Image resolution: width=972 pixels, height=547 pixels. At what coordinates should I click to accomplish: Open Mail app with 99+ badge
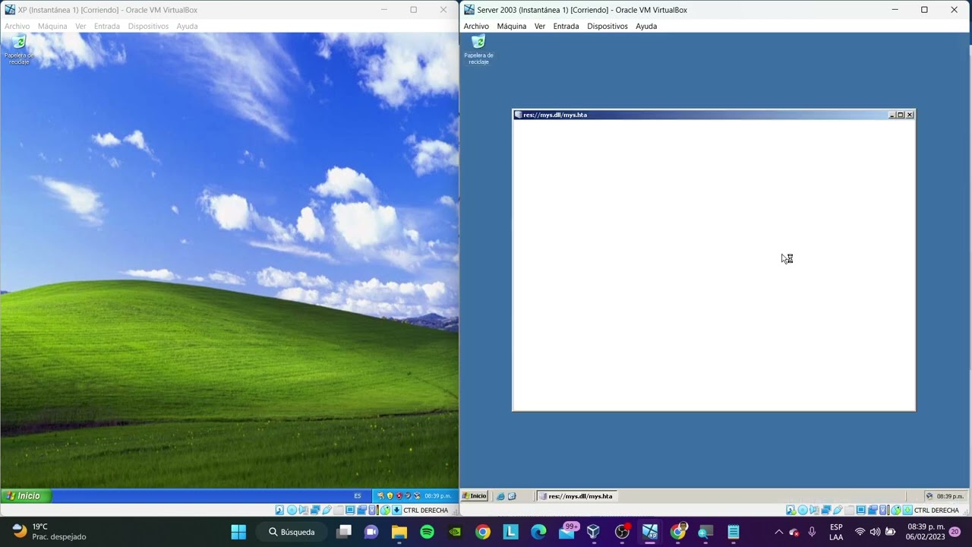pos(567,531)
